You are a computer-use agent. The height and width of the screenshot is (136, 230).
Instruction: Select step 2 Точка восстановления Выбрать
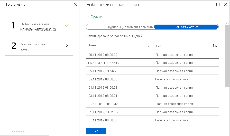tap(39, 45)
